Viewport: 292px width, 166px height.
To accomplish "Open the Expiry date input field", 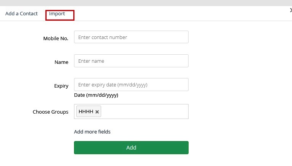I will (131, 85).
